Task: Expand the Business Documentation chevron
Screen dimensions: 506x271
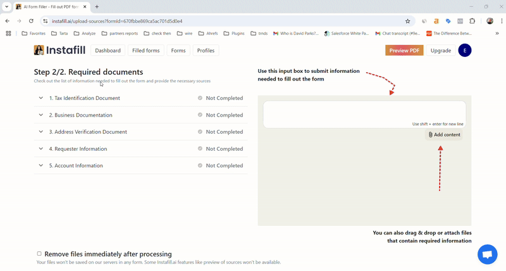Action: 41,115
